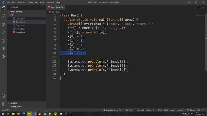Open LINE app from the taskbar
This screenshot has height=116, width=207.
[x=29, y=114]
